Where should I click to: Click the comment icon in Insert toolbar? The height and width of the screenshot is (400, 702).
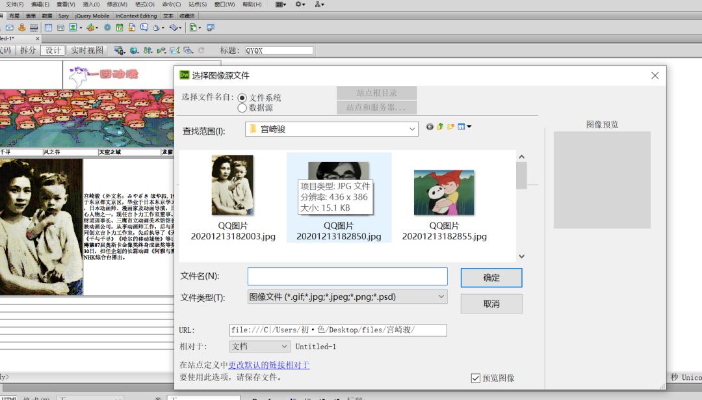(x=144, y=27)
